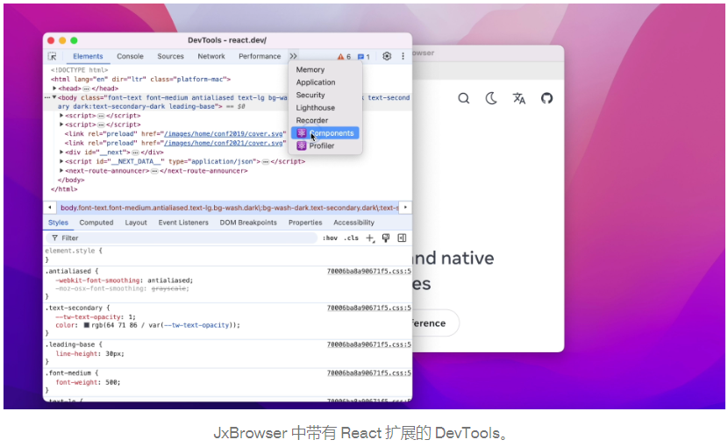Expand the second script node
This screenshot has width=728, height=447.
click(x=61, y=124)
